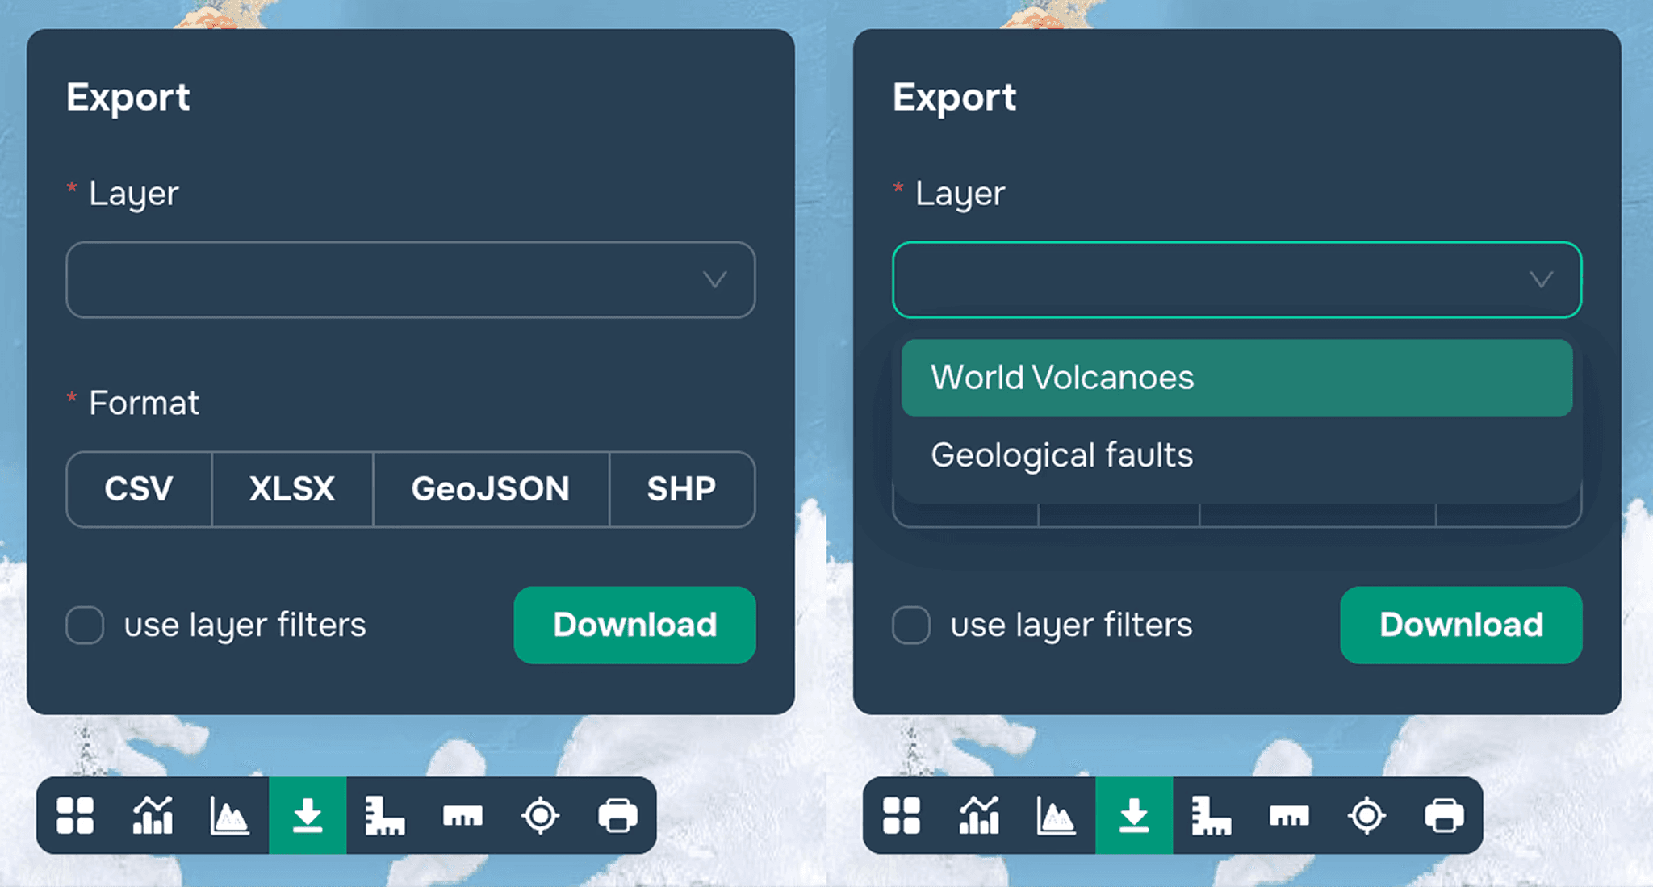Enable use layer filters in left panel

[85, 625]
